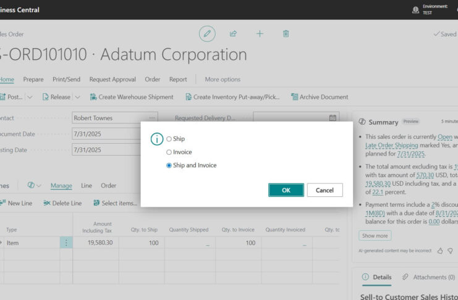The image size is (458, 300).
Task: Open the Request Approval tab
Action: click(112, 80)
